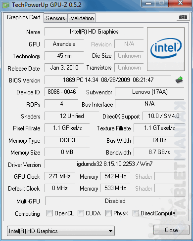Select the Graphics Card tab
Viewport: 193px width, 241px height.
24,17
